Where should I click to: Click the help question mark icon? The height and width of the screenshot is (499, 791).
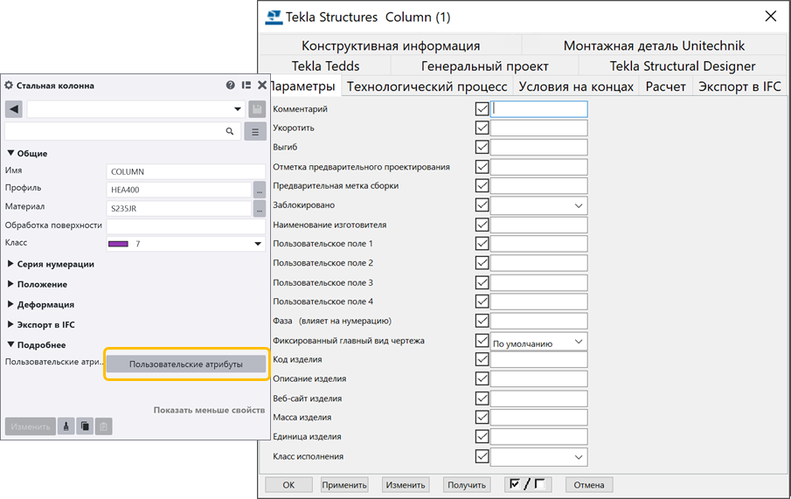[x=231, y=86]
